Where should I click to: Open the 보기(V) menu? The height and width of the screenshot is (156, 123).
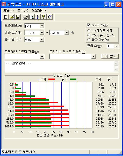23,10
